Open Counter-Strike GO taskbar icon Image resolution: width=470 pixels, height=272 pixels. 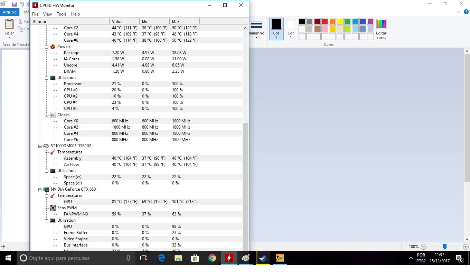pyautogui.click(x=280, y=258)
